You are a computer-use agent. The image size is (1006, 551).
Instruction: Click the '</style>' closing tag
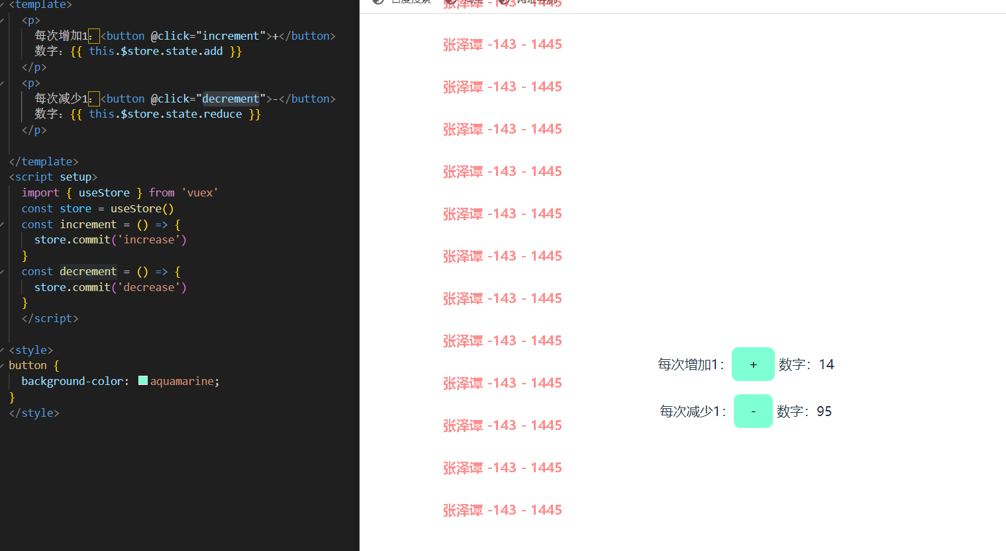(x=34, y=413)
